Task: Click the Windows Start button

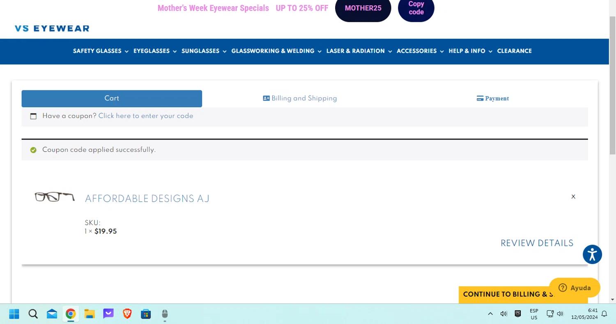Action: pos(14,314)
